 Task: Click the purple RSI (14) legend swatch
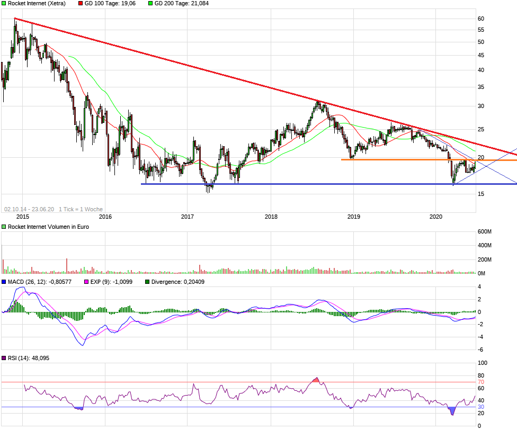(x=4, y=358)
